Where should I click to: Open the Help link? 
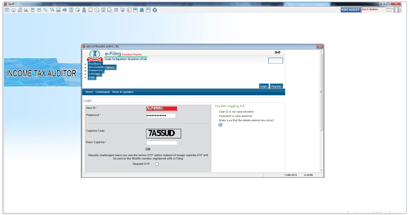(x=92, y=77)
